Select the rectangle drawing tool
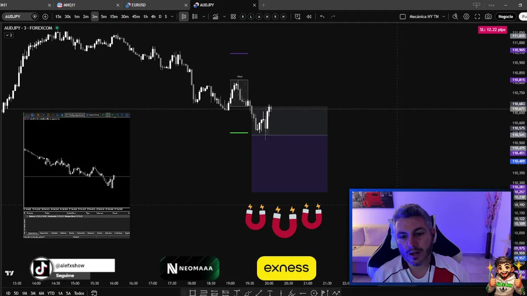527x296 pixels. [x=192, y=293]
